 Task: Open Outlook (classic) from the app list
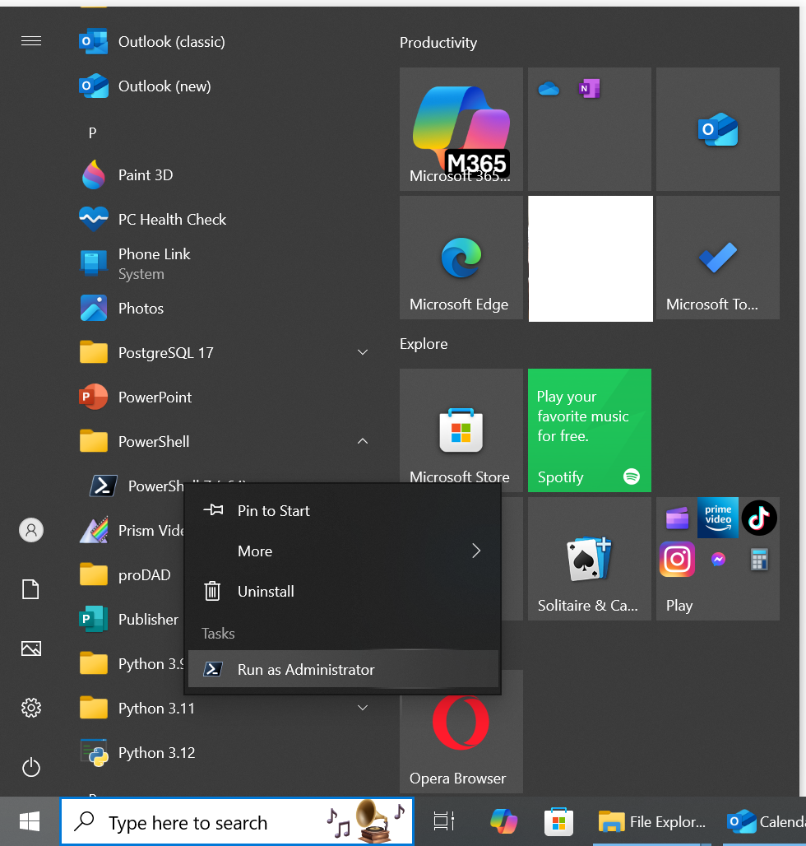tap(224, 42)
